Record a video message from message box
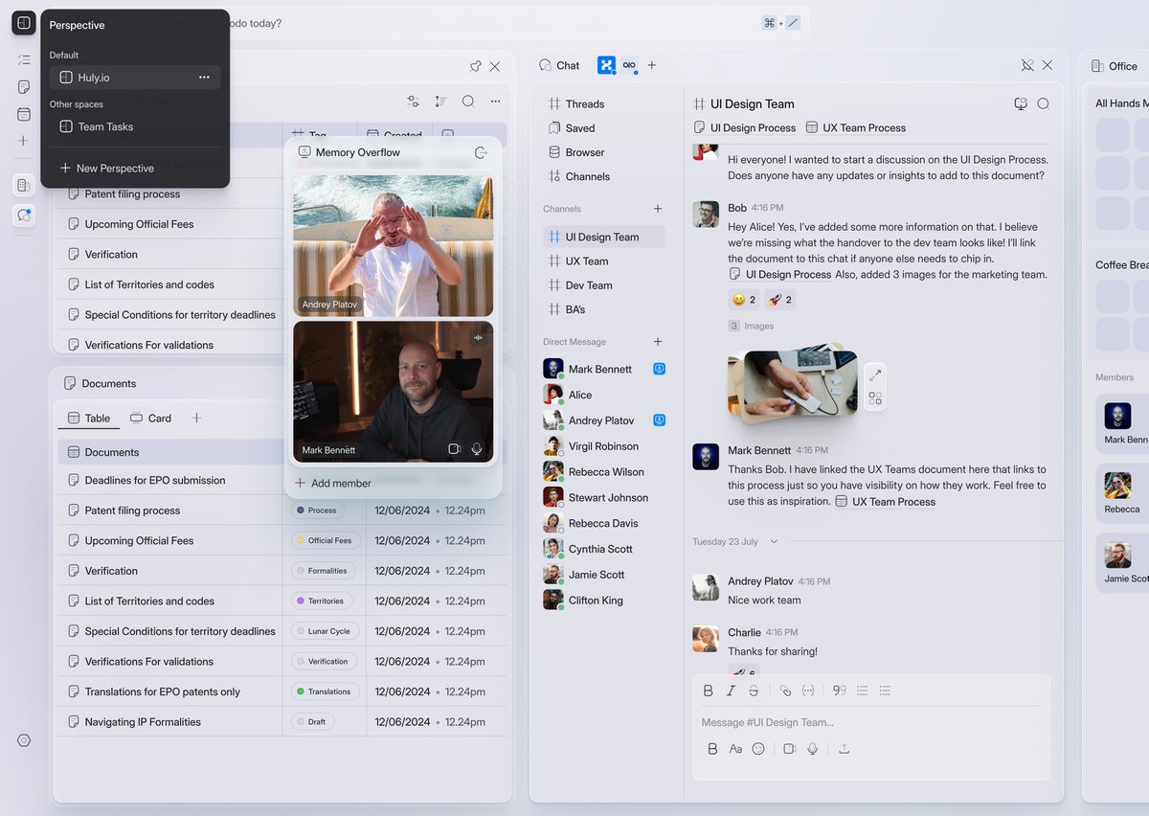Viewport: 1149px width, 816px height. pyautogui.click(x=789, y=749)
